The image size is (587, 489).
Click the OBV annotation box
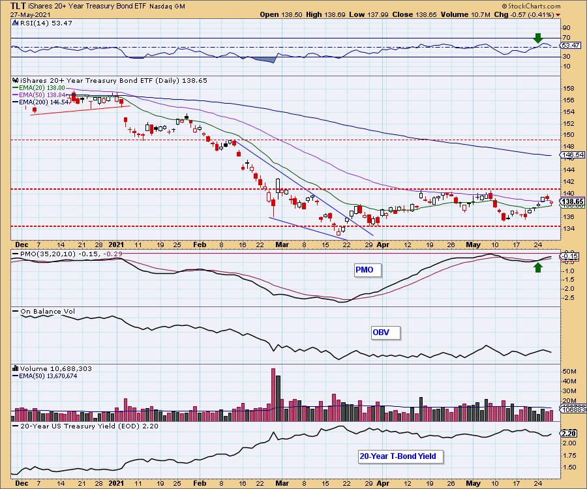pyautogui.click(x=385, y=333)
